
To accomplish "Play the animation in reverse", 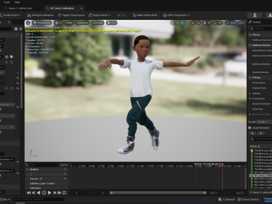I will (39, 193).
